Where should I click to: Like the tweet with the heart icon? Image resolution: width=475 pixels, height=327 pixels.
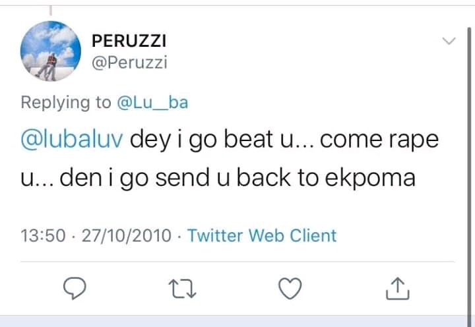coord(288,288)
